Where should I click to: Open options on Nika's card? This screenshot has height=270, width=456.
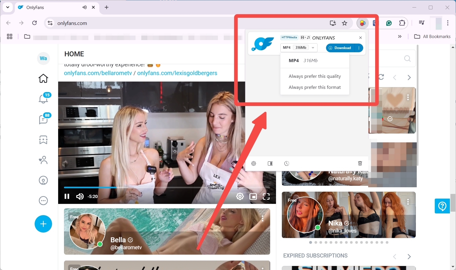tap(408, 201)
